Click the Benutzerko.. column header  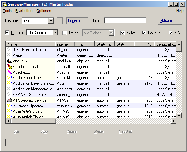[x=166, y=44]
